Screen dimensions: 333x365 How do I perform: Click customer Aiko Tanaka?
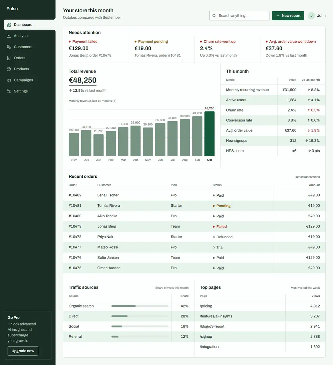click(x=107, y=216)
